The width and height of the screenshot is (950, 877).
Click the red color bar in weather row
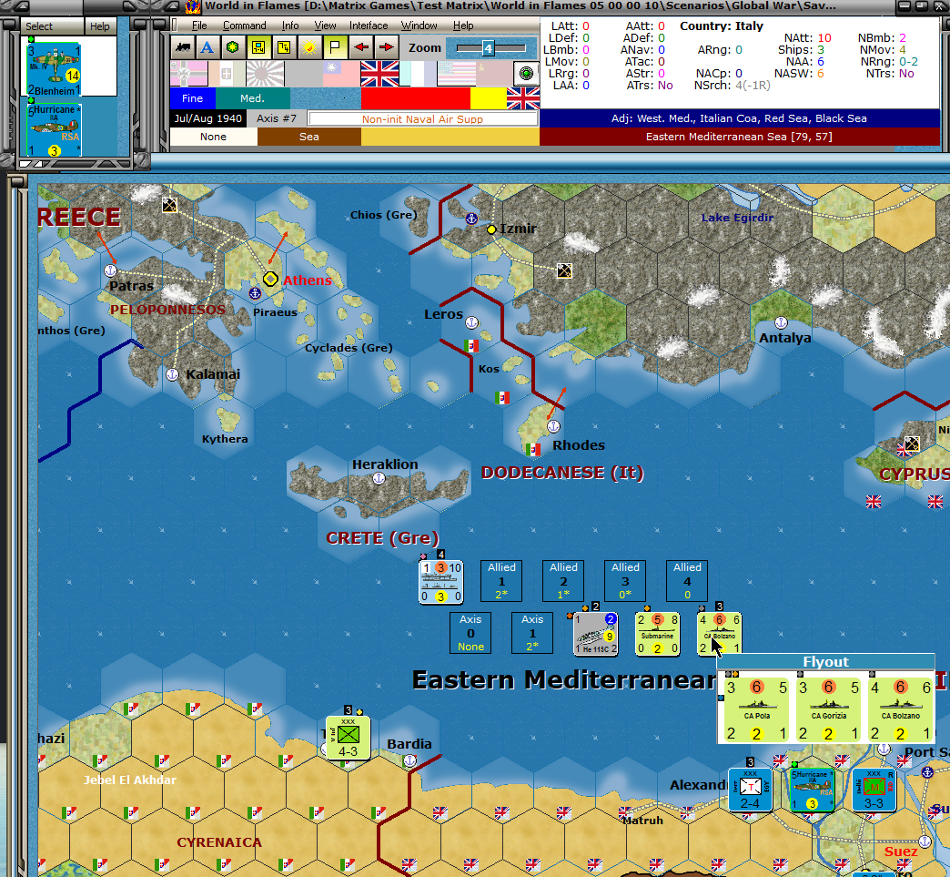coord(416,98)
